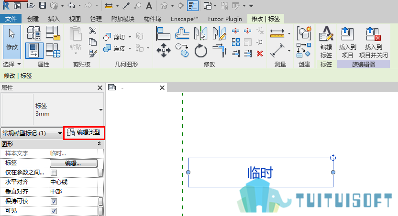Select Mirror - Draw Axis icon
Image resolution: width=398 pixels, height=216 pixels.
click(219, 33)
